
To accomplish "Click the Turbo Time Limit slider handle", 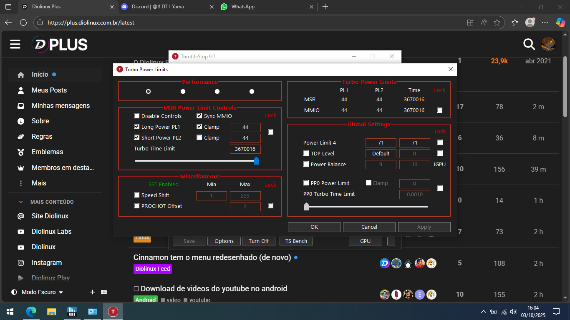I will coord(256,161).
